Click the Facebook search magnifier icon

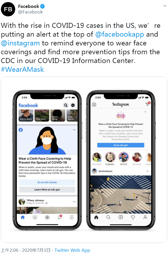point(66,105)
